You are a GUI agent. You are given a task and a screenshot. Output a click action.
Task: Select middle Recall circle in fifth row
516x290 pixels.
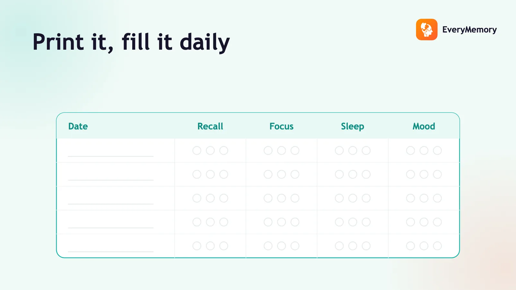coord(210,246)
